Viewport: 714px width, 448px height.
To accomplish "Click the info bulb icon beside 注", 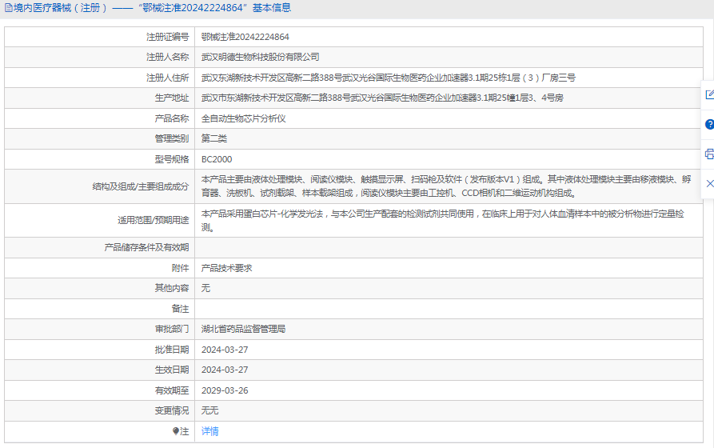I will [x=176, y=431].
